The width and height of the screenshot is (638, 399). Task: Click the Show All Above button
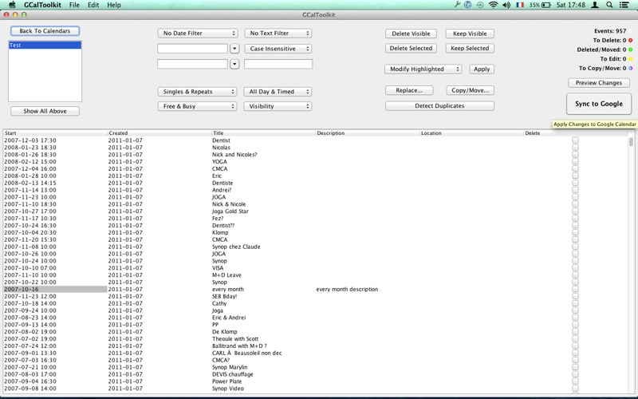(45, 111)
